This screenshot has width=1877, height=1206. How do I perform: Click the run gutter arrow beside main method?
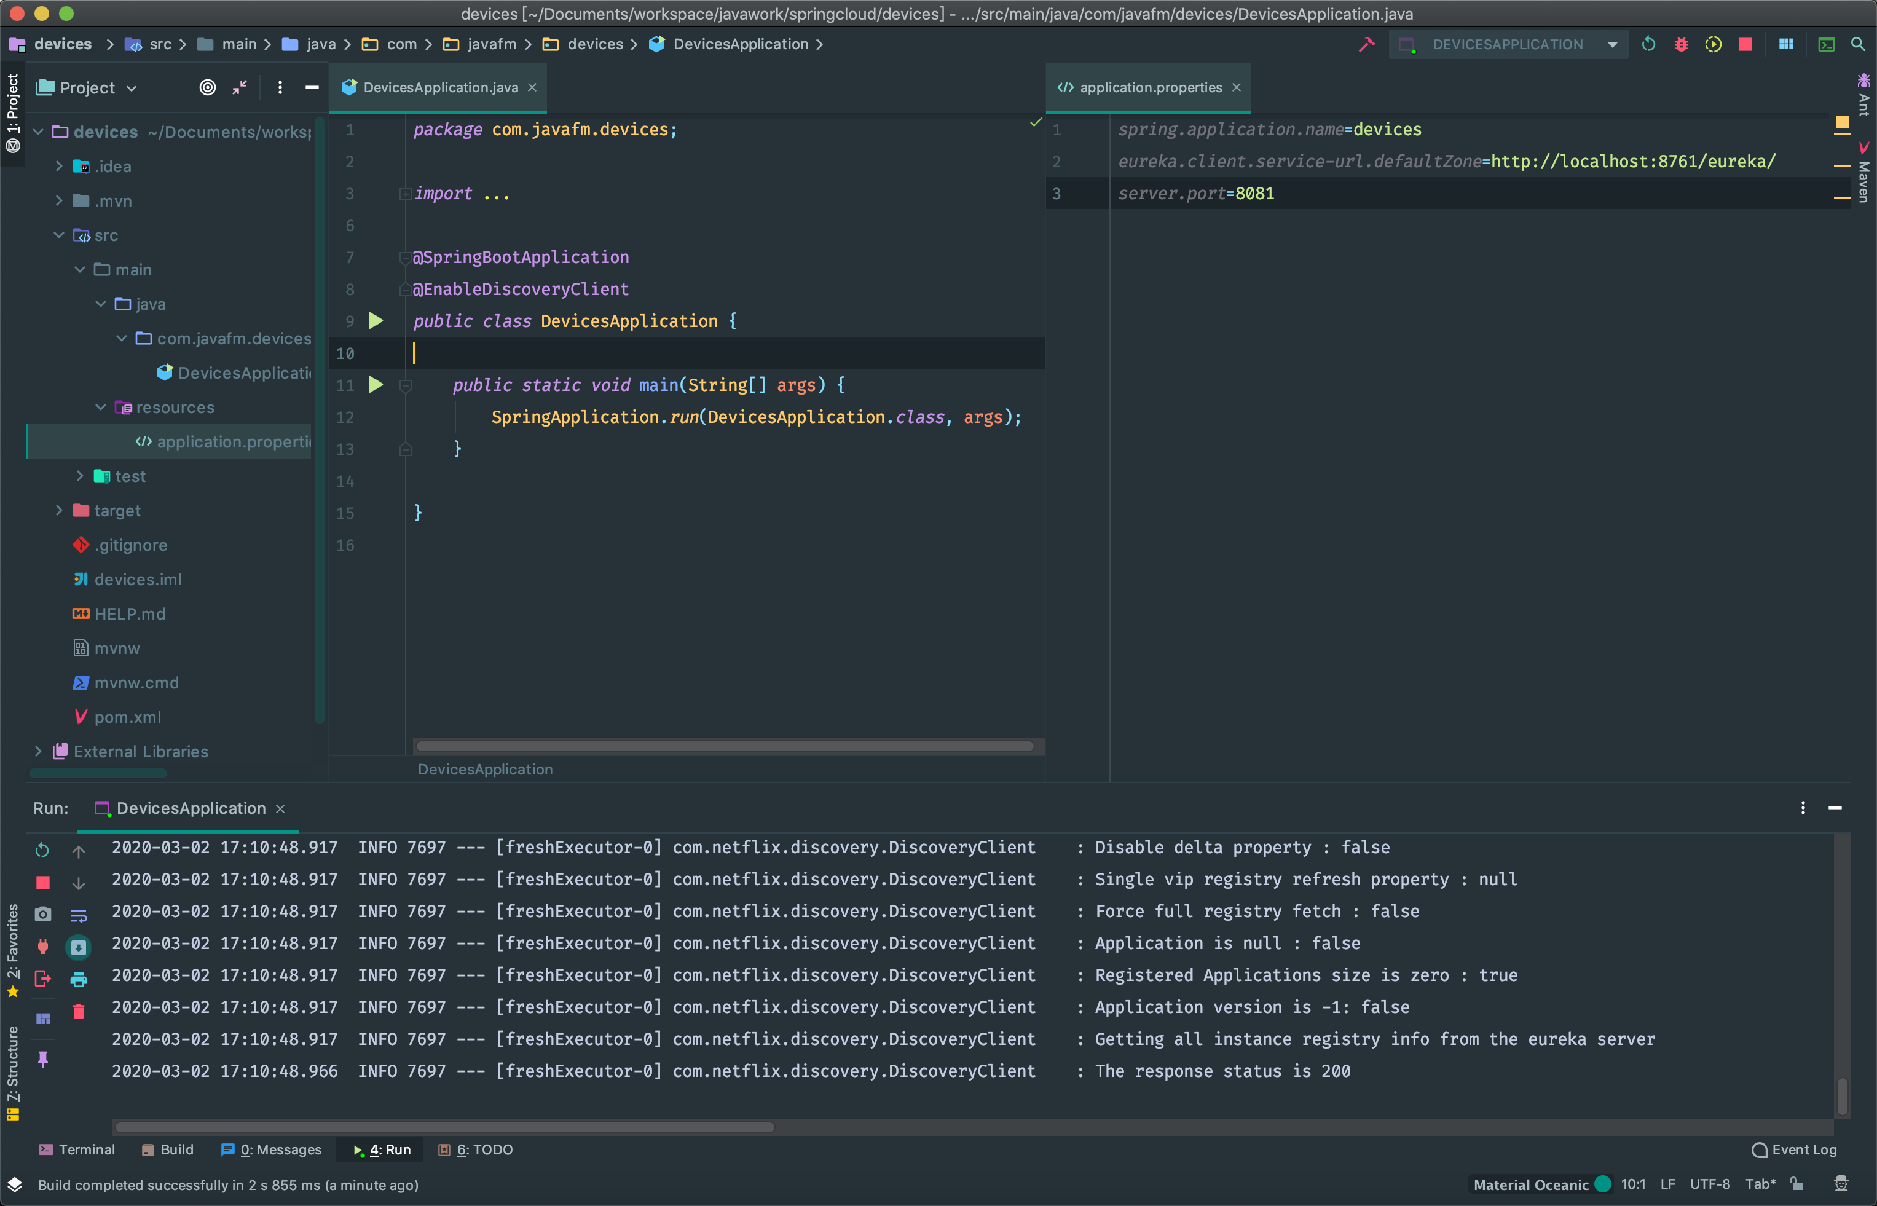click(x=376, y=385)
